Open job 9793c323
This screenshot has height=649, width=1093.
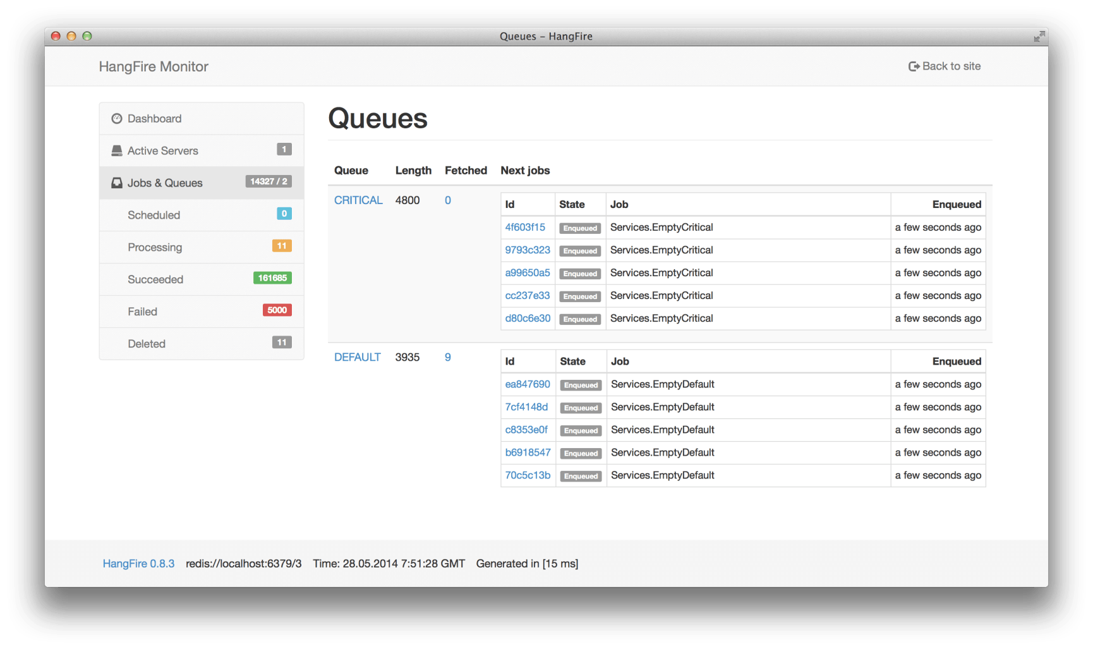(x=528, y=250)
